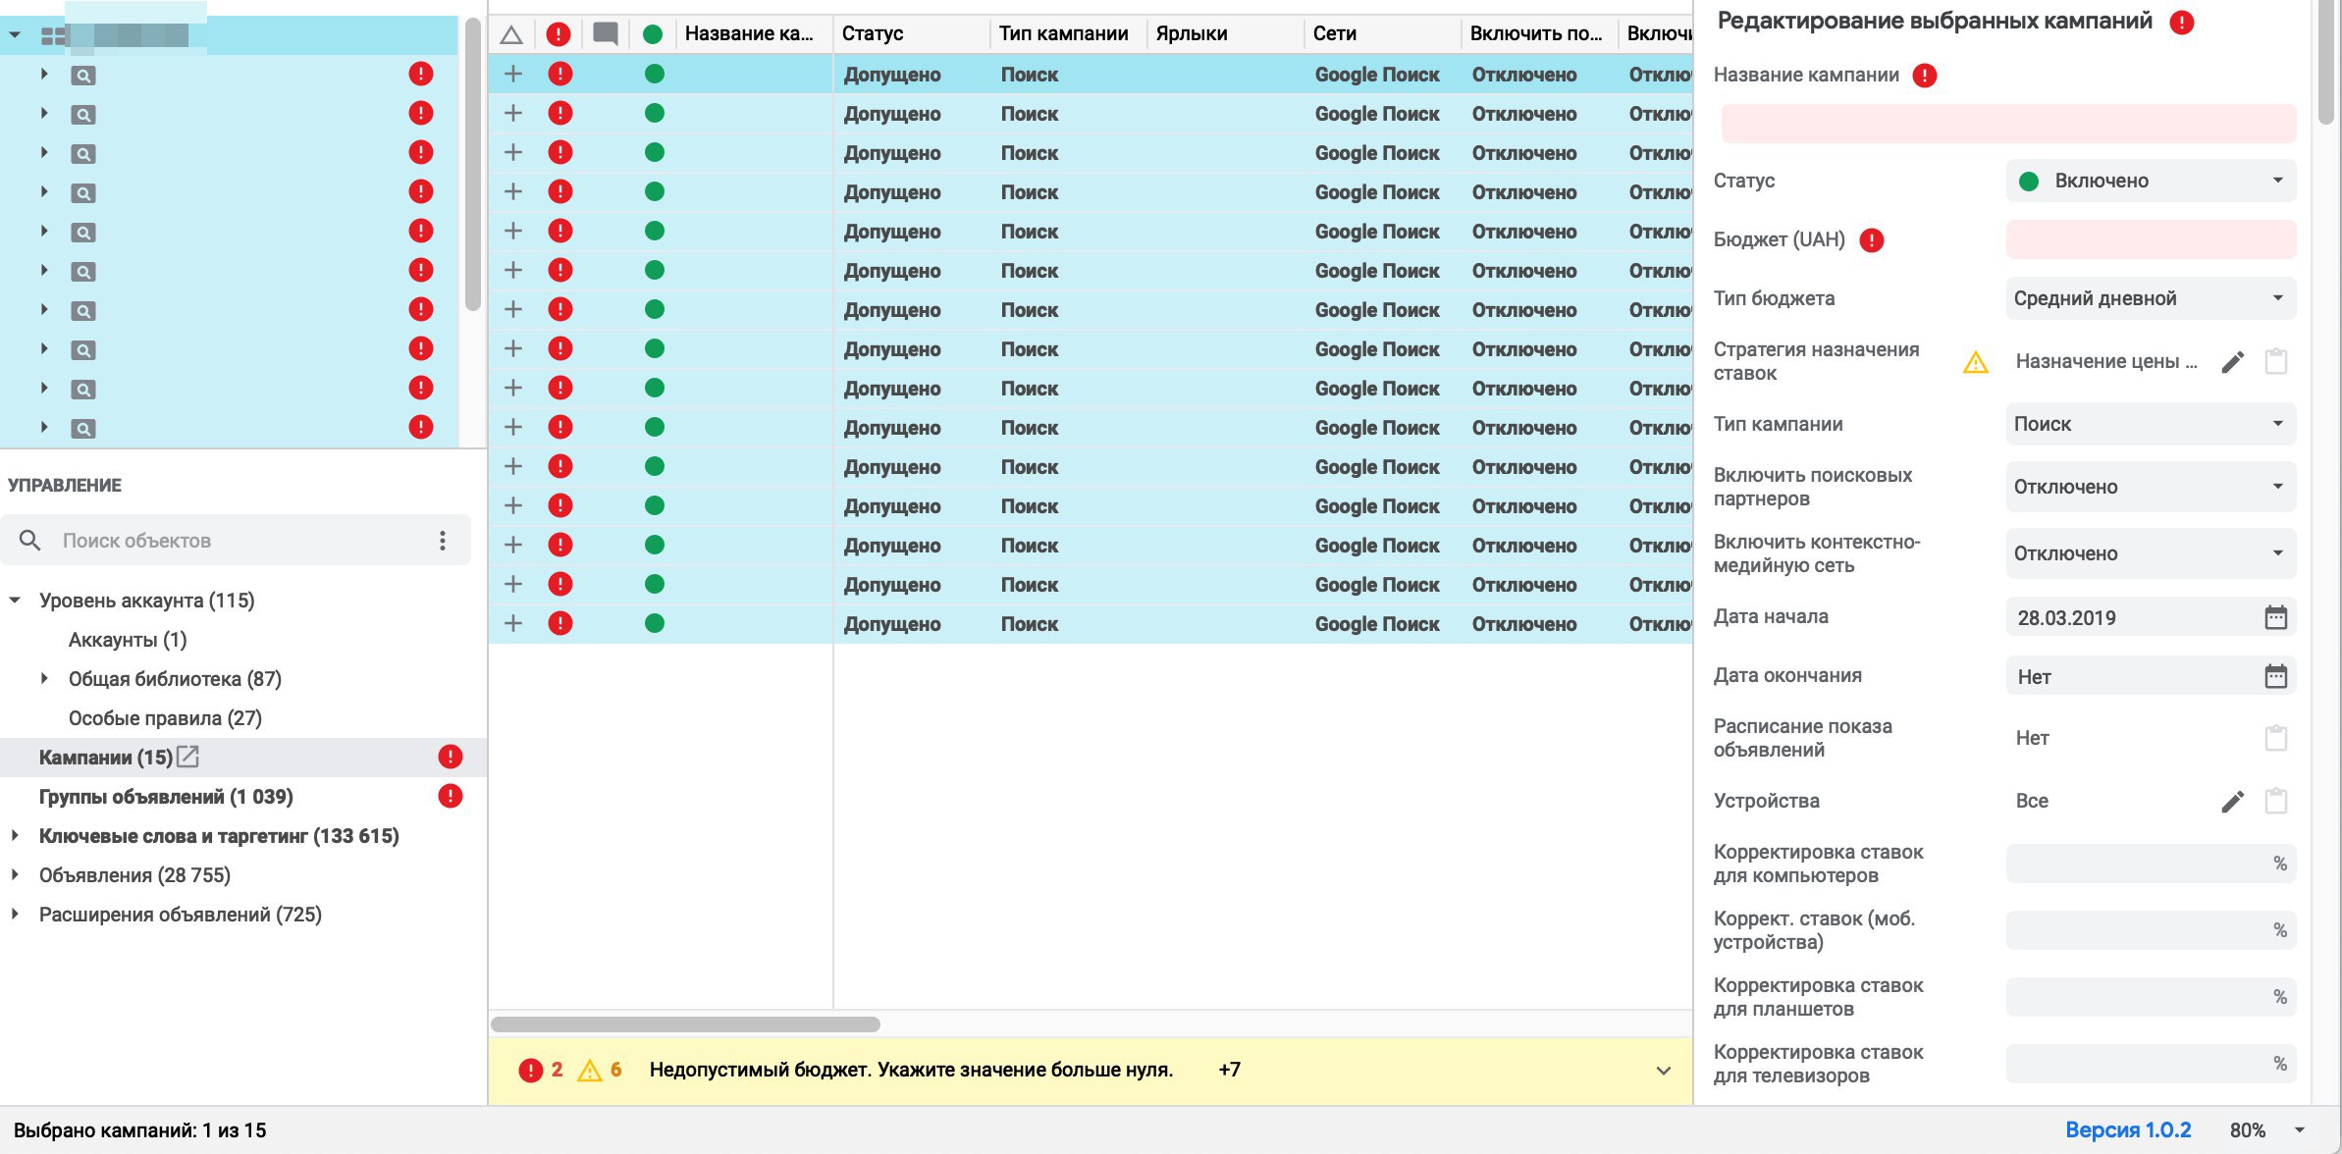Expand the Общая библиотека (87) node
The width and height of the screenshot is (2342, 1154).
[x=44, y=678]
